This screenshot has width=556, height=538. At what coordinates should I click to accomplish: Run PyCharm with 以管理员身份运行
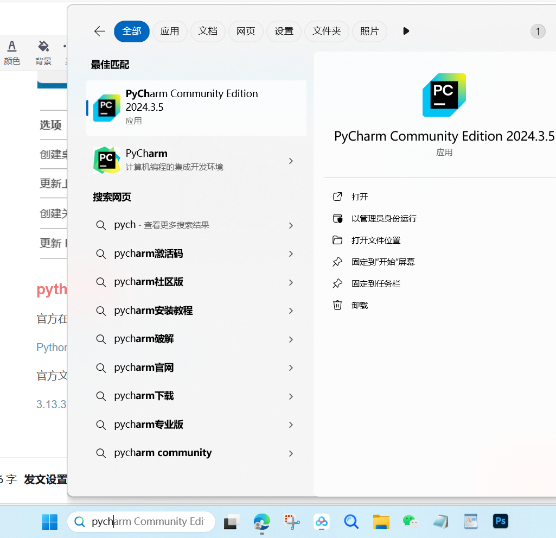[384, 219]
